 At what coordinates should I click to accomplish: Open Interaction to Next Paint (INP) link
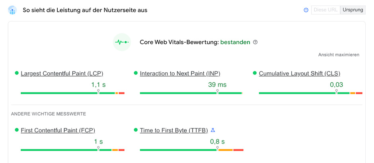[x=180, y=74]
